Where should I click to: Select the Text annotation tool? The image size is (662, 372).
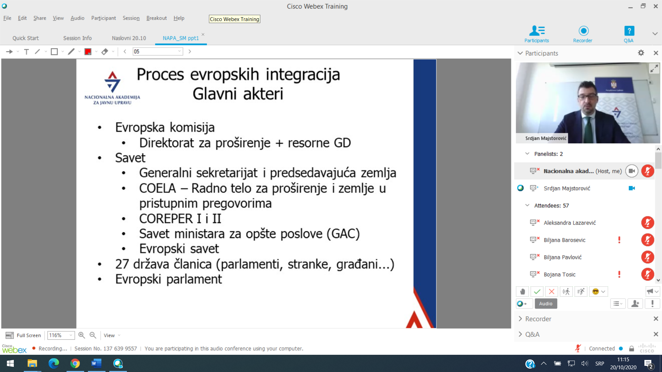click(27, 52)
